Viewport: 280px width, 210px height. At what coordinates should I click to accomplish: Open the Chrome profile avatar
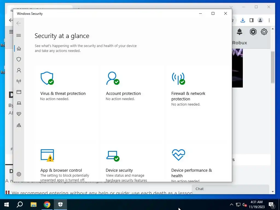point(260,20)
